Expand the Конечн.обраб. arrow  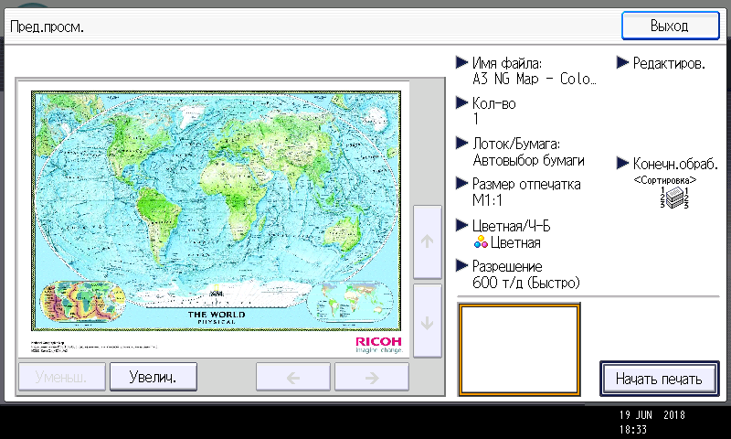click(622, 163)
